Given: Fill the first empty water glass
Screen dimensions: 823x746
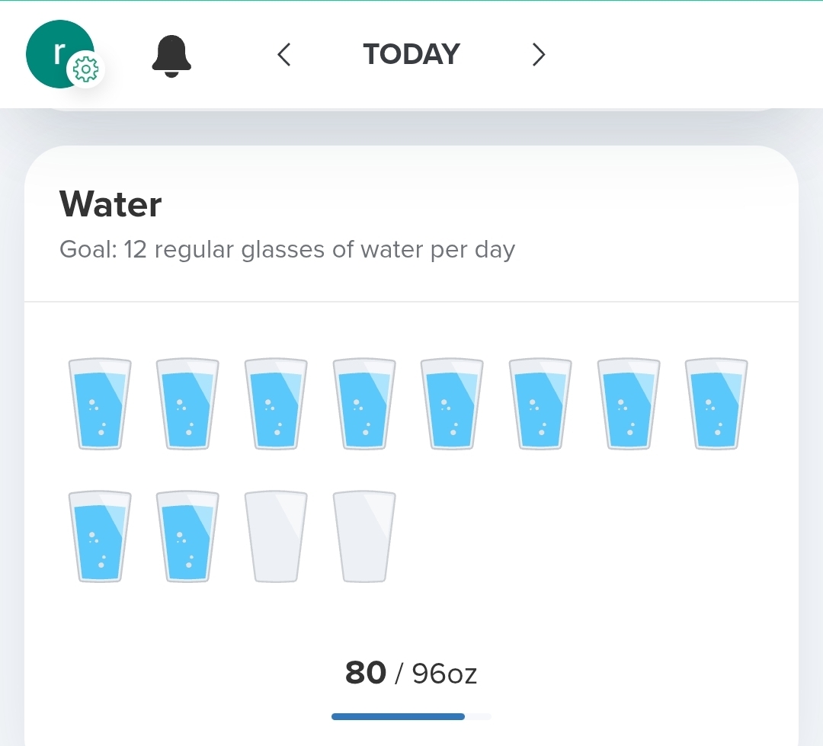Looking at the screenshot, I should tap(276, 536).
